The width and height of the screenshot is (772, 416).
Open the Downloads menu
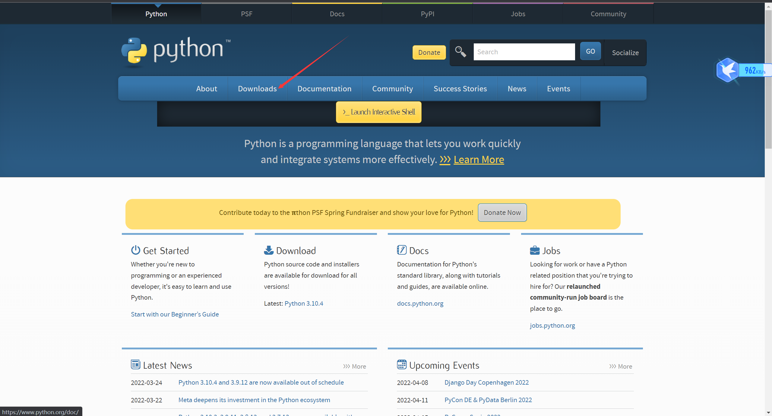(x=257, y=88)
